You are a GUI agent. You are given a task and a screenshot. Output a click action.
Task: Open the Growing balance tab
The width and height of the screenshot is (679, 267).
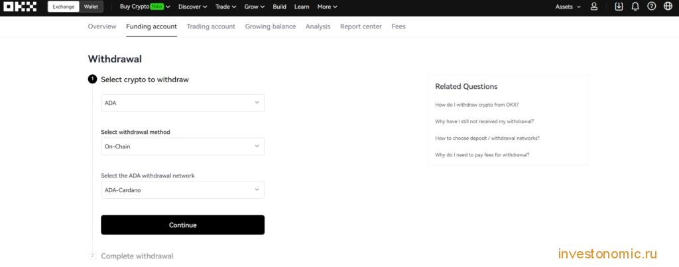271,27
